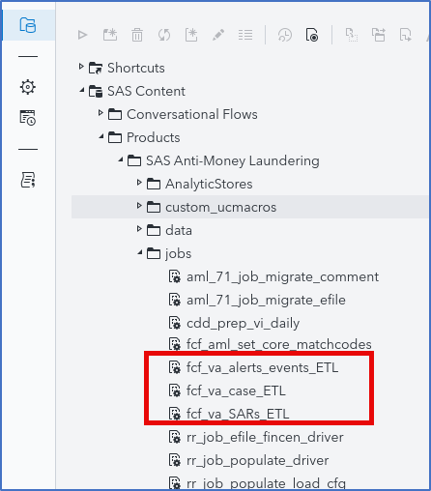
Task: Open the Content folders sidebar icon
Action: (x=28, y=25)
